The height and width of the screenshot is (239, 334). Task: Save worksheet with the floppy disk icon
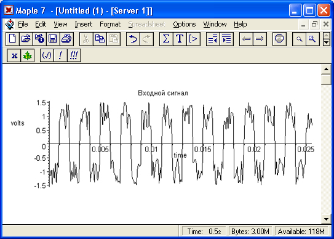pyautogui.click(x=53, y=39)
